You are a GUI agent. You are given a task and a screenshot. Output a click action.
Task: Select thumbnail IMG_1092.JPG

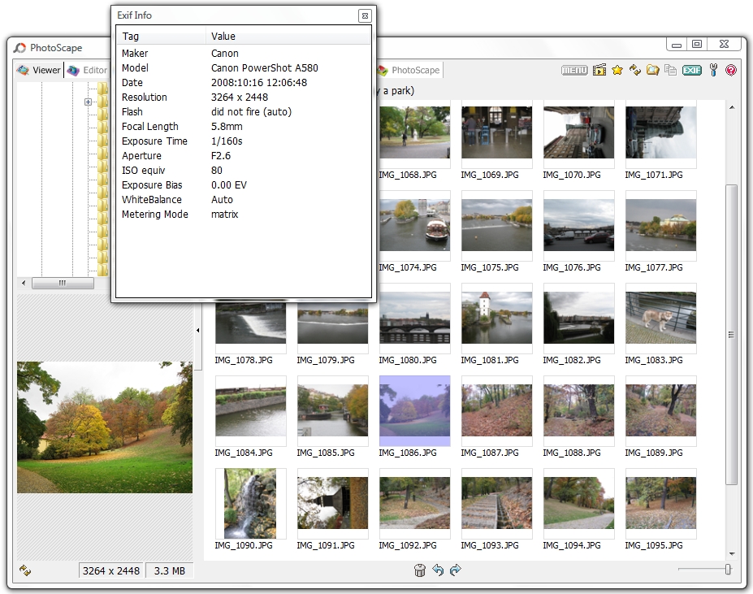pos(415,503)
